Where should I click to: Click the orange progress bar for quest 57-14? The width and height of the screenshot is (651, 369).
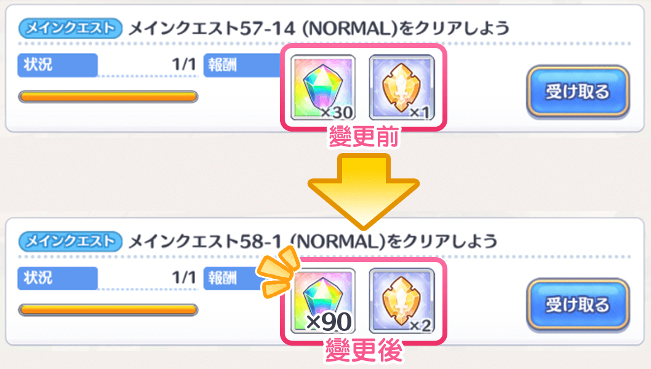click(x=108, y=97)
